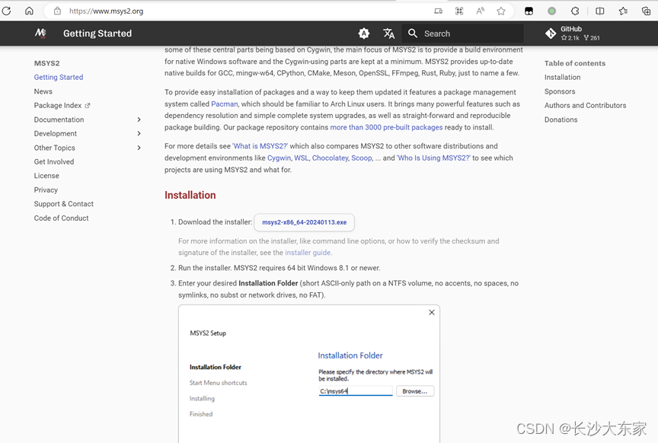Screen dimensions: 658x443
Task: Open the screen cast icon in address bar
Action: [x=438, y=11]
